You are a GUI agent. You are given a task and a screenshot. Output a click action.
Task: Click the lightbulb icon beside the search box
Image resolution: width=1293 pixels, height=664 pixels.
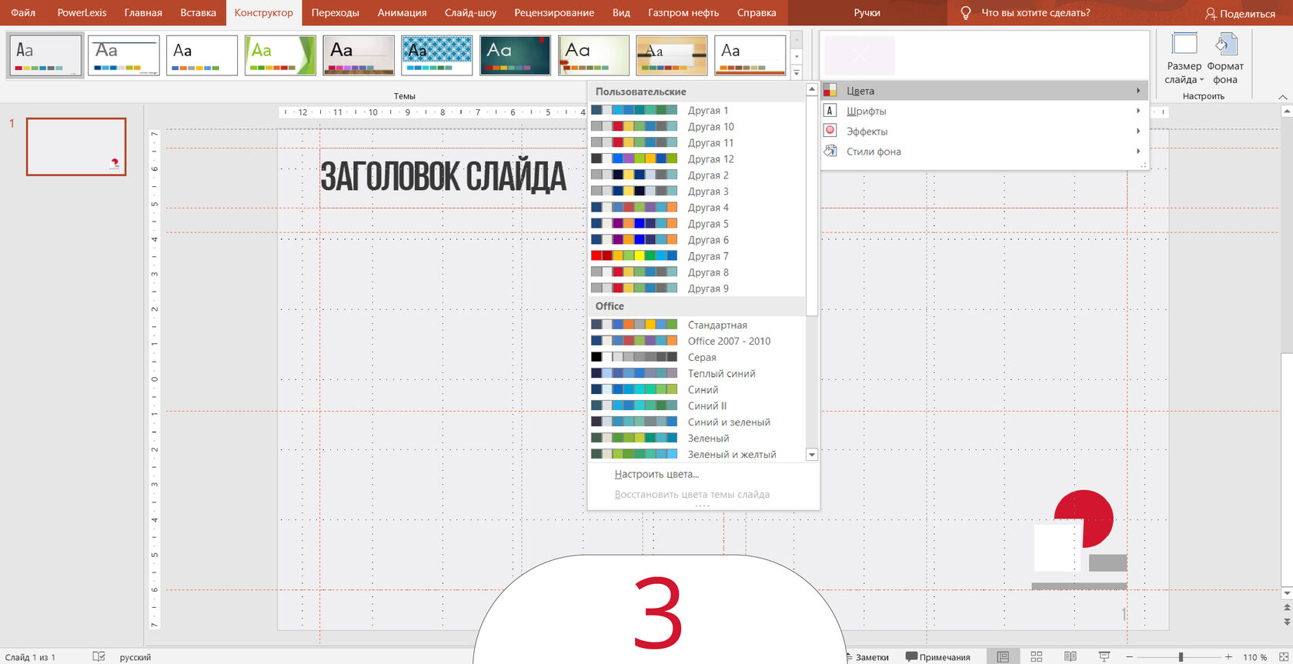tap(966, 13)
